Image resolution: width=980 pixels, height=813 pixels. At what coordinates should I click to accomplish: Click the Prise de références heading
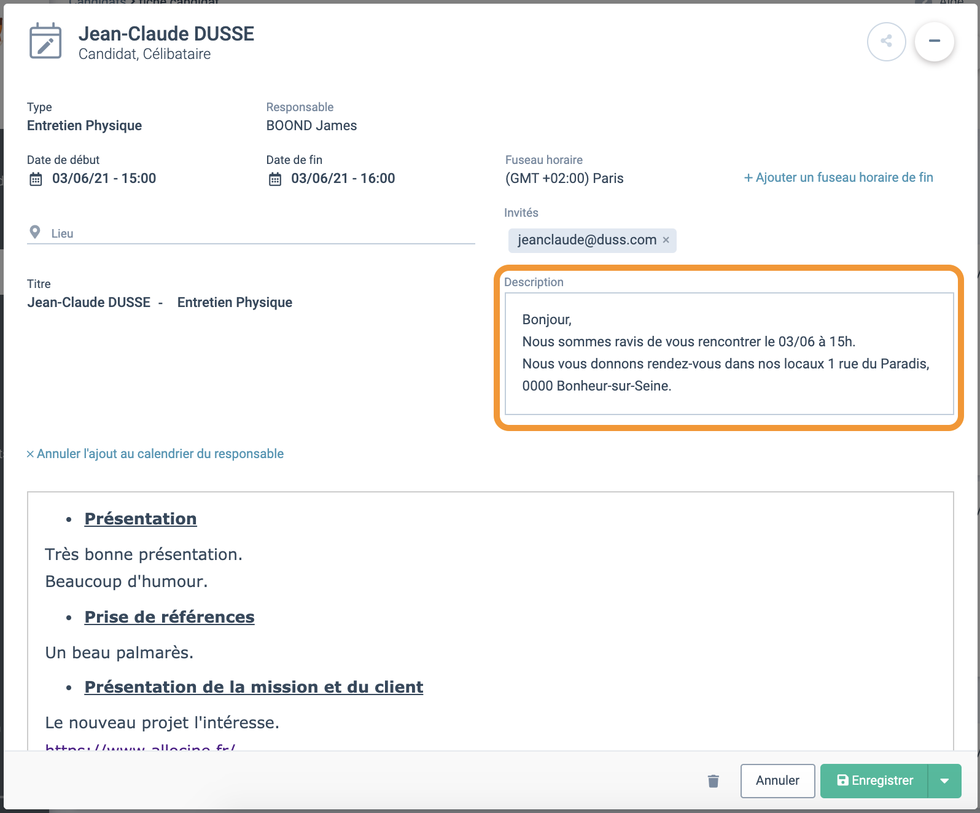(169, 617)
